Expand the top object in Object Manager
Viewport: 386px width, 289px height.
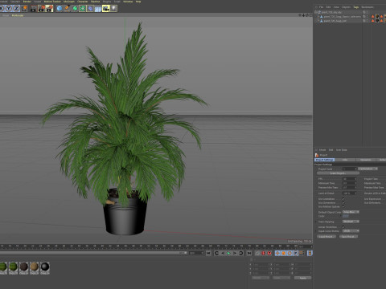click(x=315, y=12)
